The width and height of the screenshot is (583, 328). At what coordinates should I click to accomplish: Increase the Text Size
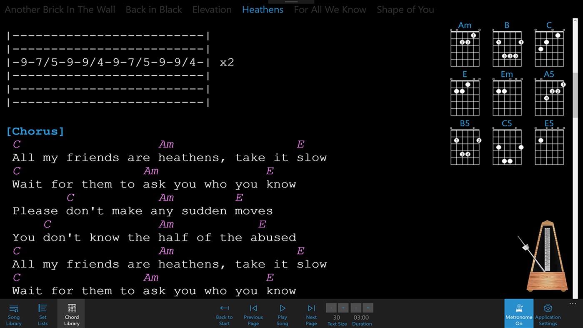343,308
